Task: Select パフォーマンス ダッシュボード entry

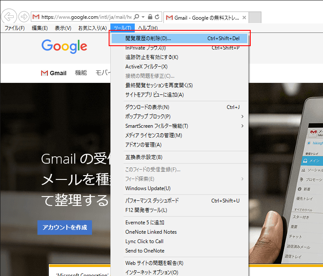Action: (x=179, y=201)
